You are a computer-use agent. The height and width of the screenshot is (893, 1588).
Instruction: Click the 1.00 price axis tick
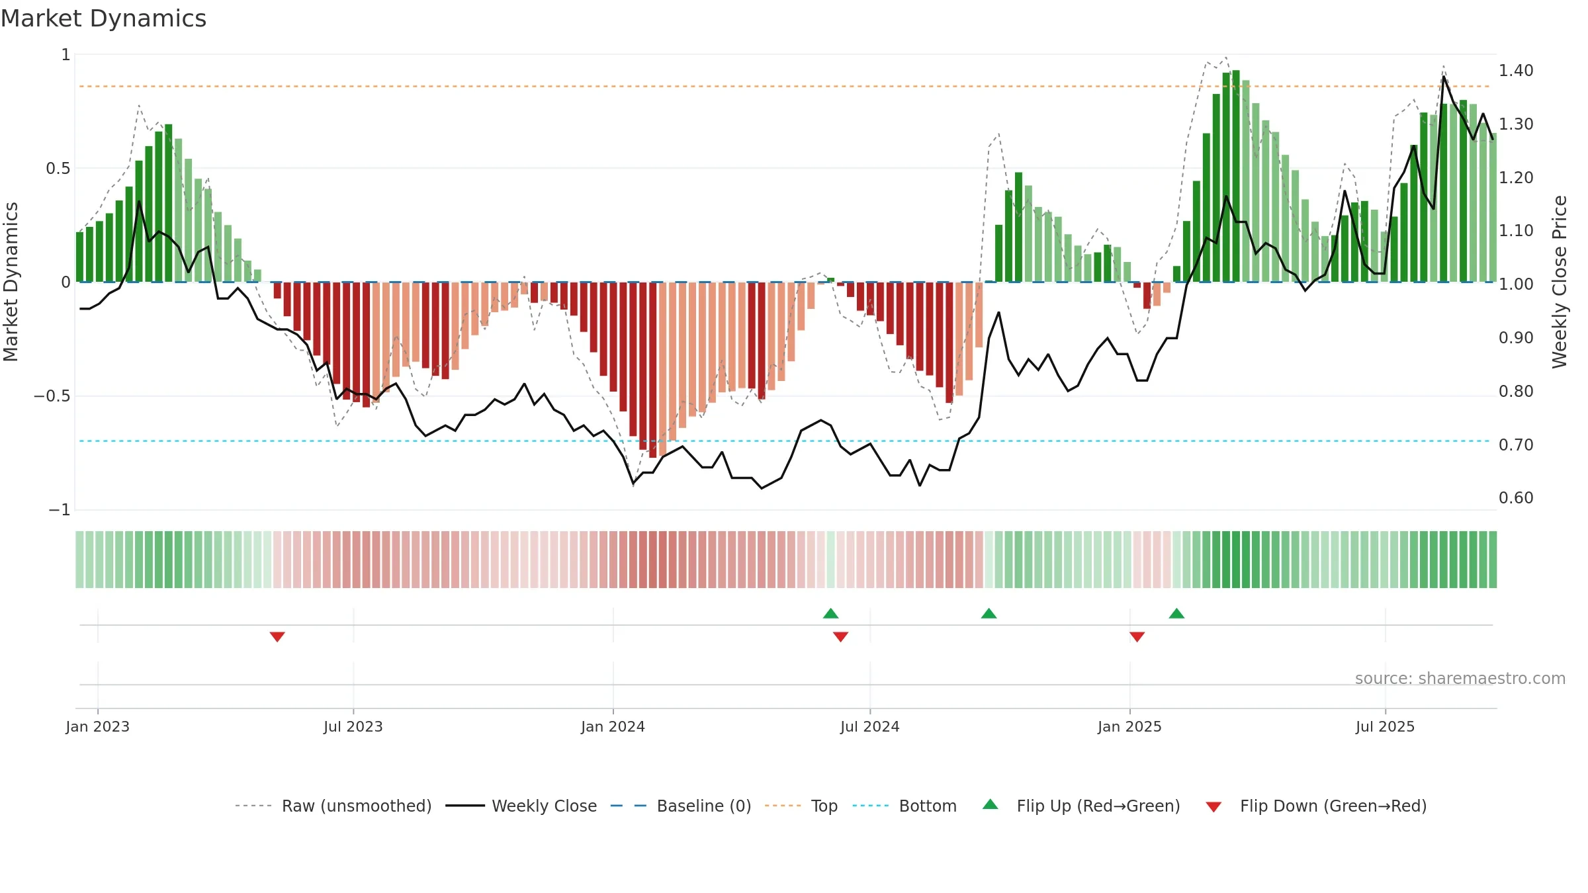1516,284
